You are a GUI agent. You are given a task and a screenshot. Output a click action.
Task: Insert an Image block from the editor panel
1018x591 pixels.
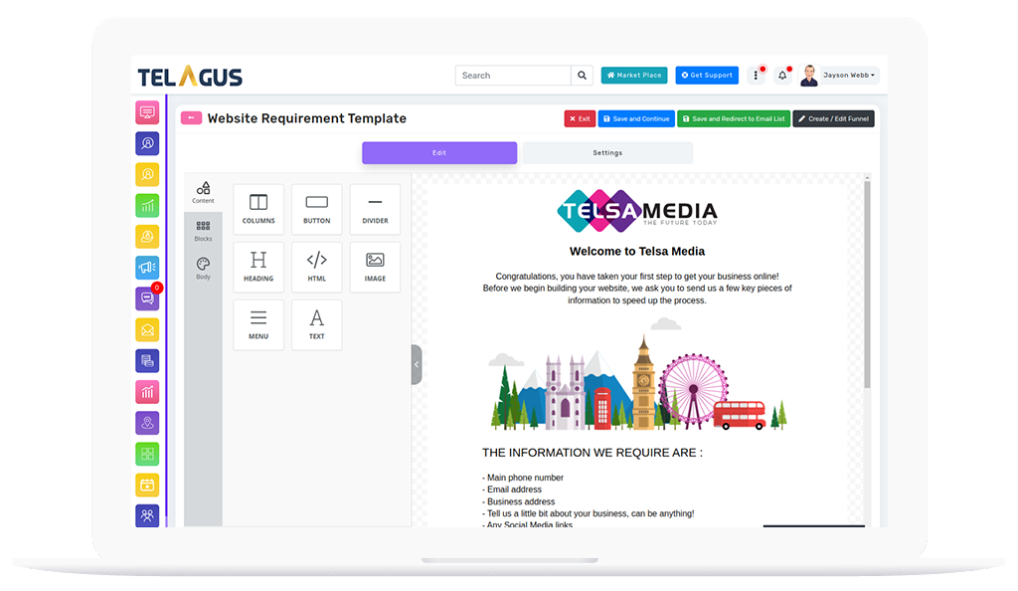click(375, 267)
